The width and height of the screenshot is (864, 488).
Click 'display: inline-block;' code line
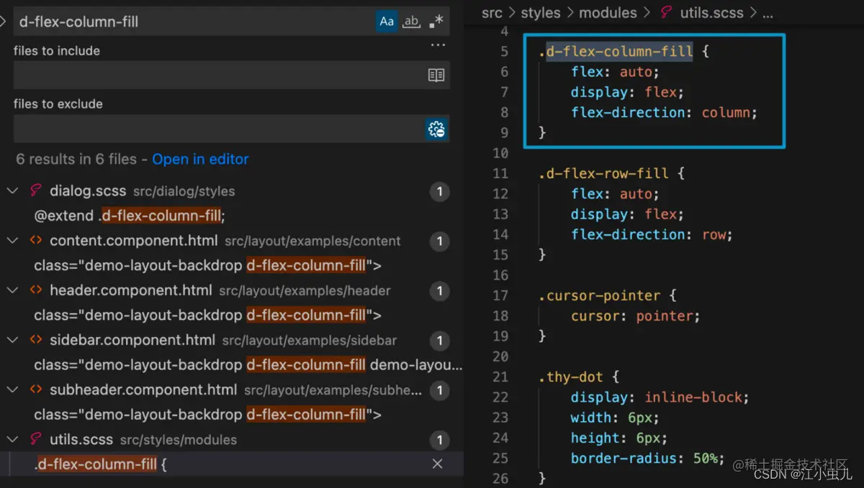660,397
